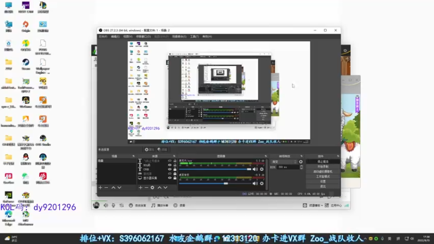Toggle visibility of the fourth source row

coord(170,174)
